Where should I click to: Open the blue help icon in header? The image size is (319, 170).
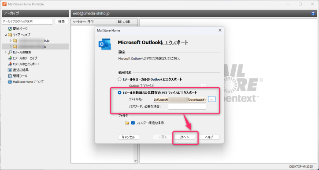(x=313, y=14)
